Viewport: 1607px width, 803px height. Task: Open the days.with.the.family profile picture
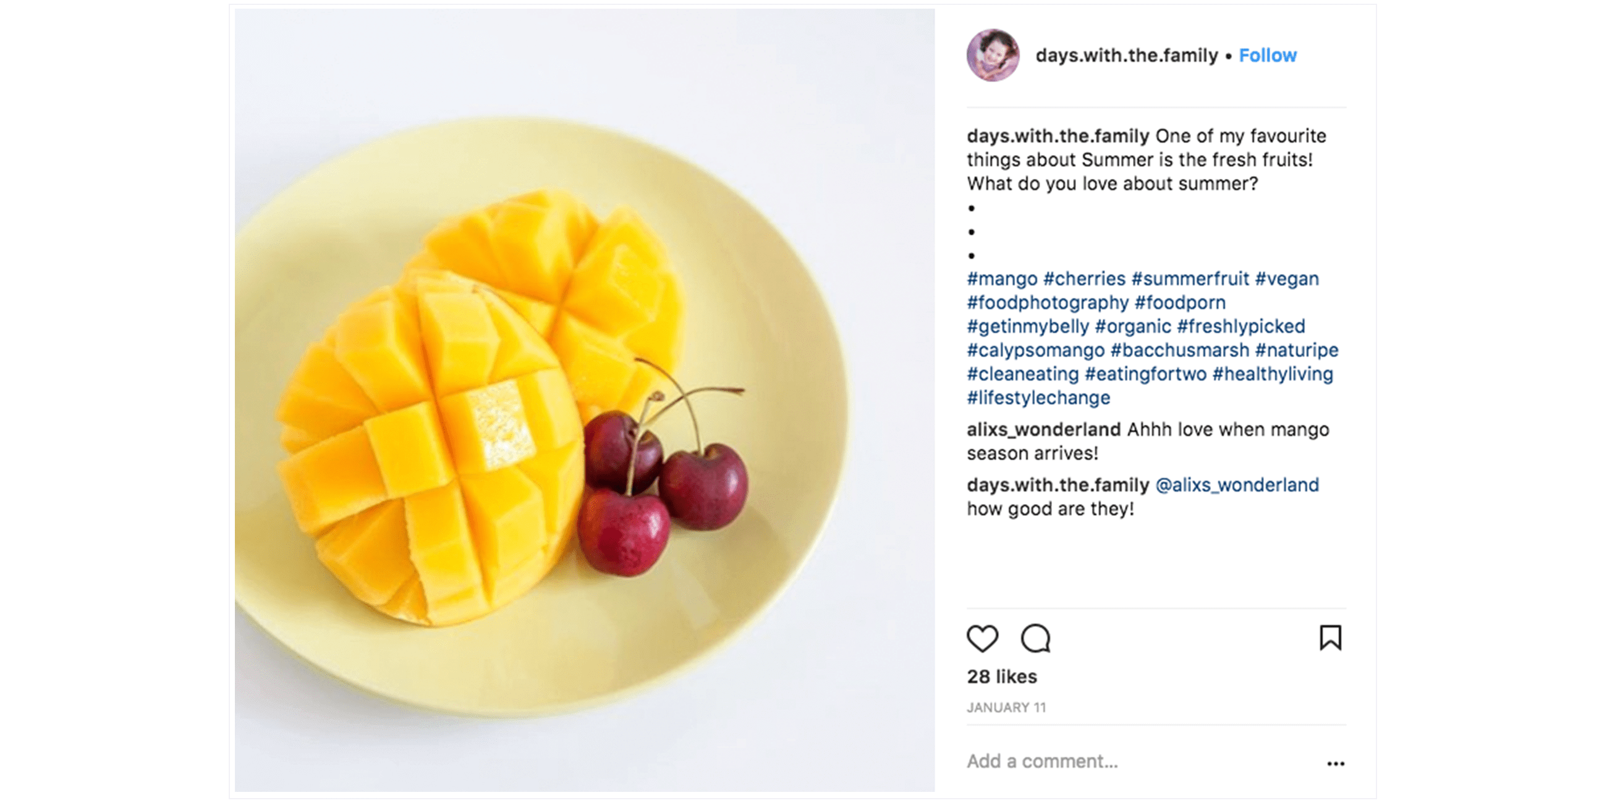(993, 56)
